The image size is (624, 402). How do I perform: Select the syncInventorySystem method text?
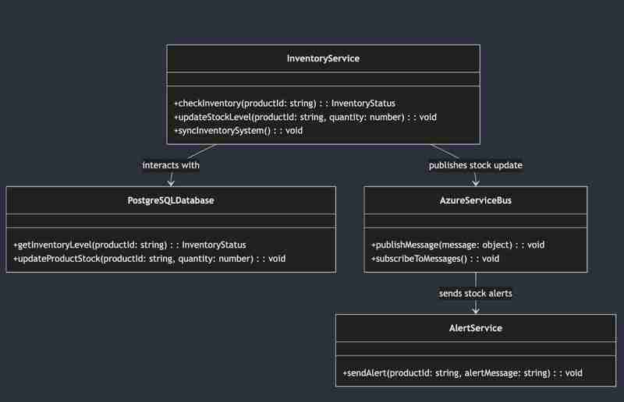point(238,131)
